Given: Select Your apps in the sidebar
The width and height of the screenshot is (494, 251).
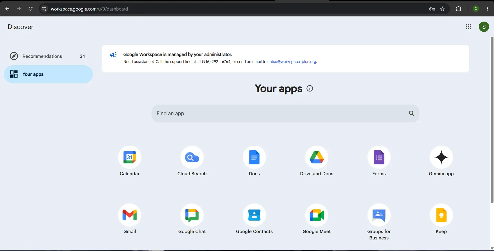Looking at the screenshot, I should pos(48,74).
